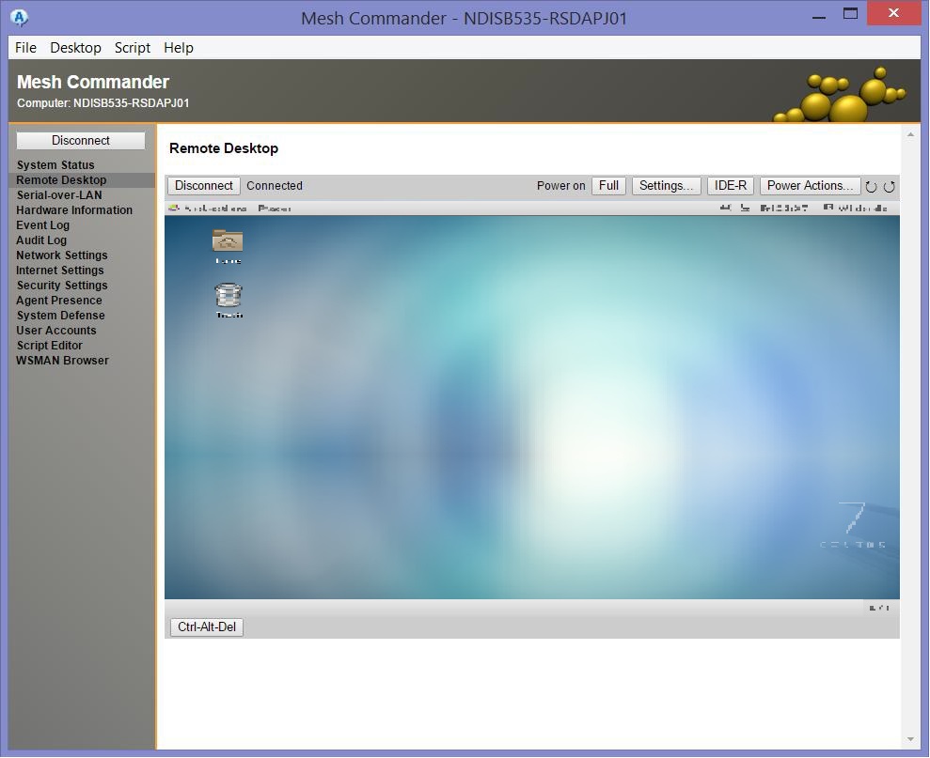Viewport: 930px width, 758px height.
Task: Click the Connected status text
Action: [275, 185]
